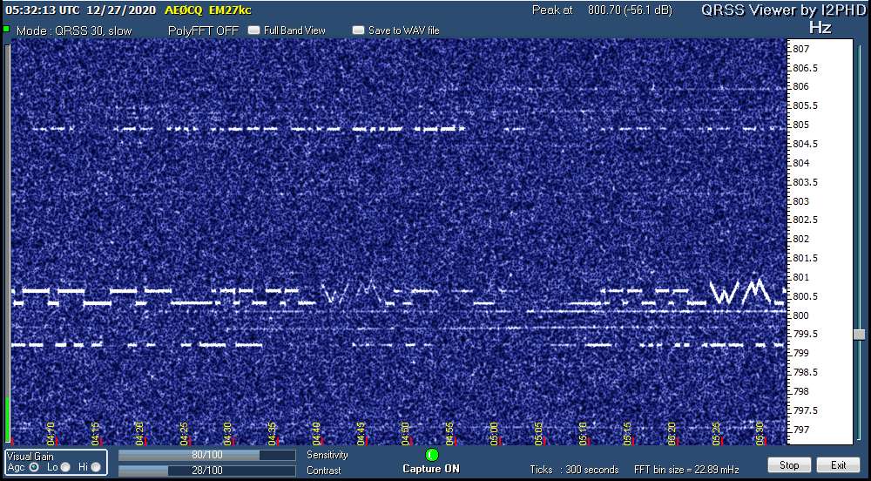Click the bright WM trace in the spectrogram
The width and height of the screenshot is (871, 481).
(x=739, y=290)
